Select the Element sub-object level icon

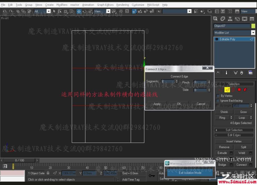pos(245,90)
